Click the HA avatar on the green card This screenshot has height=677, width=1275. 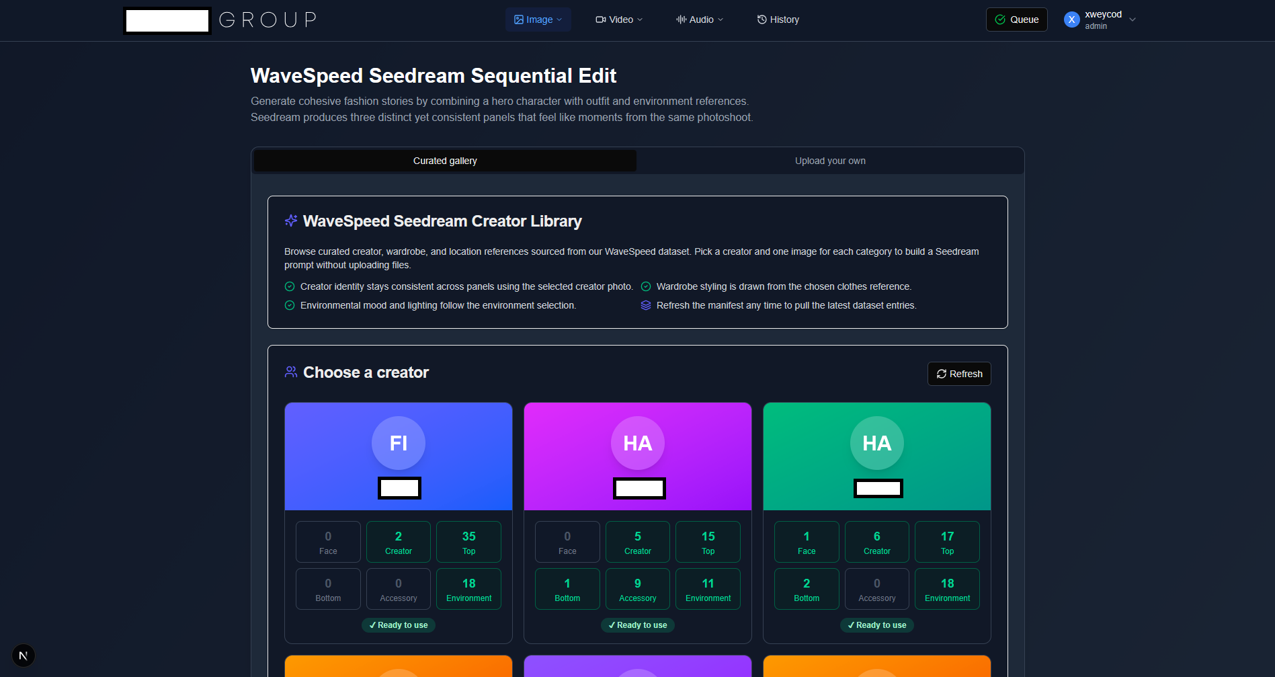[876, 443]
